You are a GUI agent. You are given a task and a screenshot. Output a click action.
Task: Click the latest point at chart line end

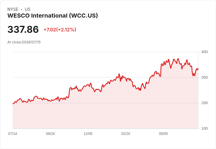198,68
